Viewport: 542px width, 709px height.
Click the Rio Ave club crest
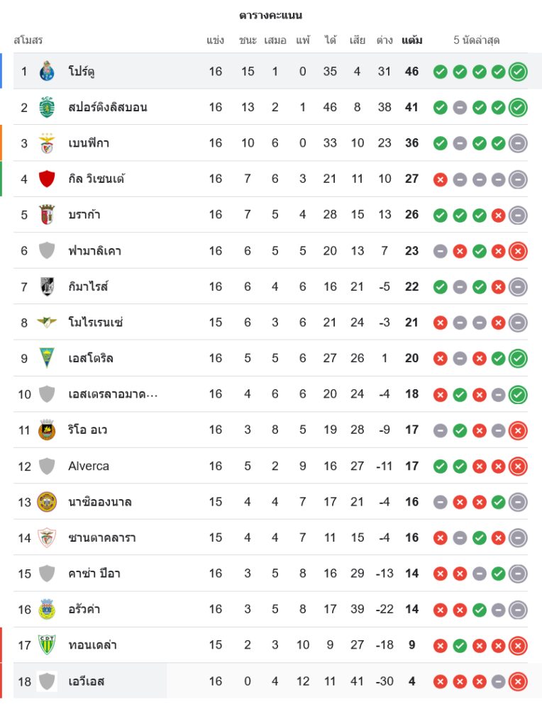[47, 430]
